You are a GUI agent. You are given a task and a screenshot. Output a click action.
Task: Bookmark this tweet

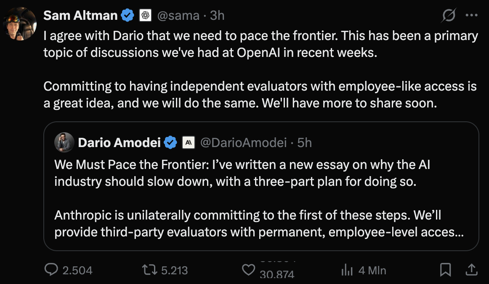tap(445, 270)
